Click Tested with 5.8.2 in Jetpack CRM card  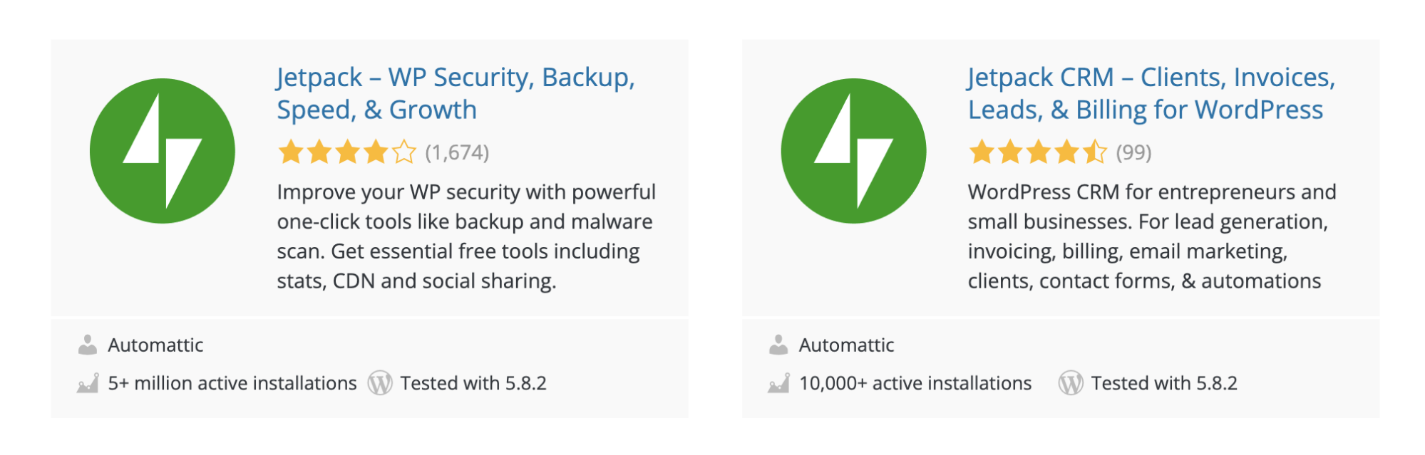(1163, 383)
